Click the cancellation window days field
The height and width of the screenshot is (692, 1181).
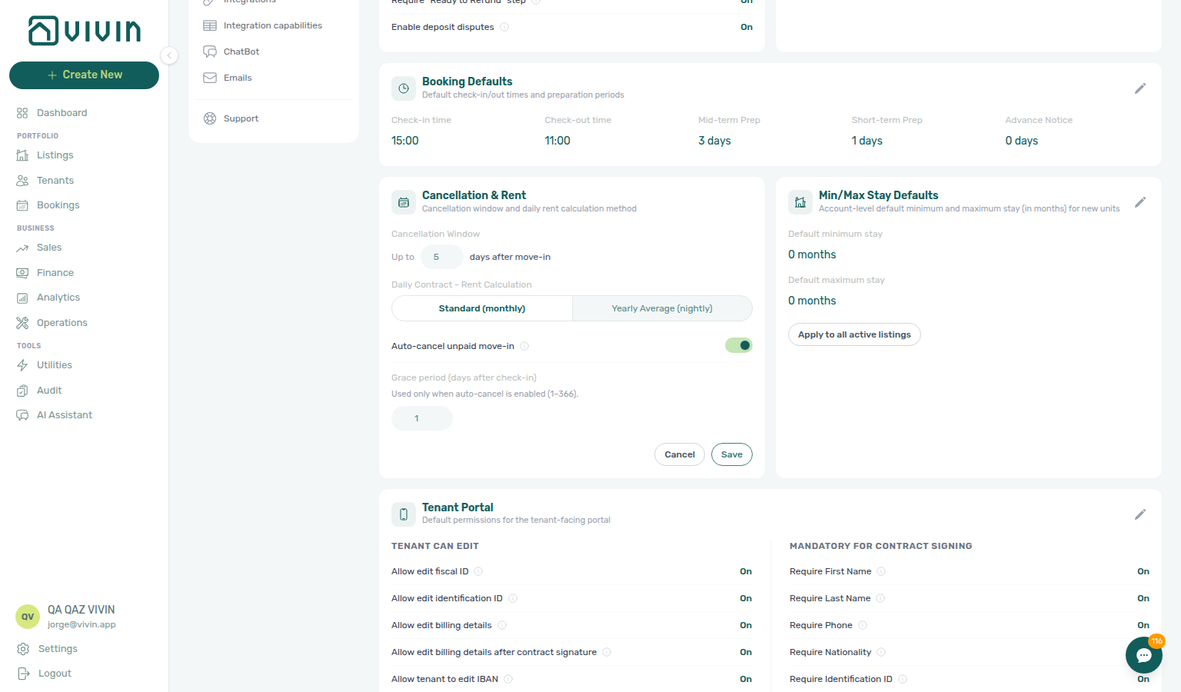pos(442,258)
